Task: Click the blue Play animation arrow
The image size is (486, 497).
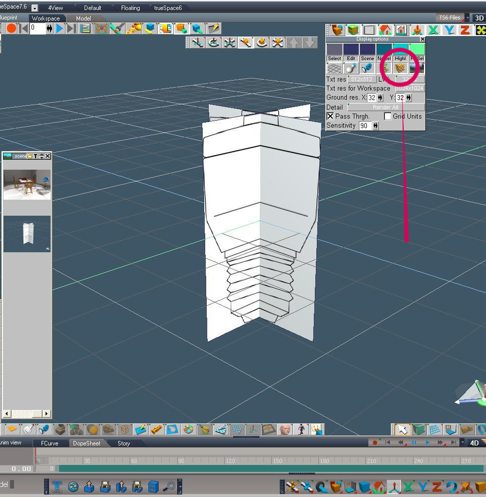Action: click(60, 29)
